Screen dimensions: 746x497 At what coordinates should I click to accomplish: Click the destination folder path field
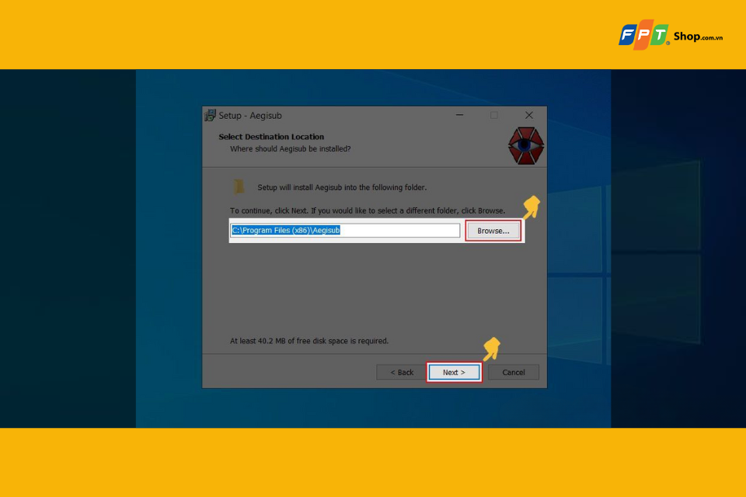[345, 230]
